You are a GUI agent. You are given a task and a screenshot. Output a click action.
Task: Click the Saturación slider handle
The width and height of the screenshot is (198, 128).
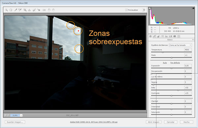pyautogui.click(x=172, y=115)
